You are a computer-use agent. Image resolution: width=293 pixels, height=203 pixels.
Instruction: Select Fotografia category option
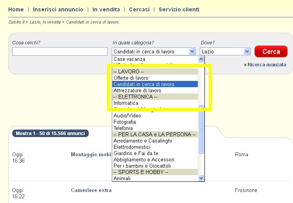coord(124,122)
